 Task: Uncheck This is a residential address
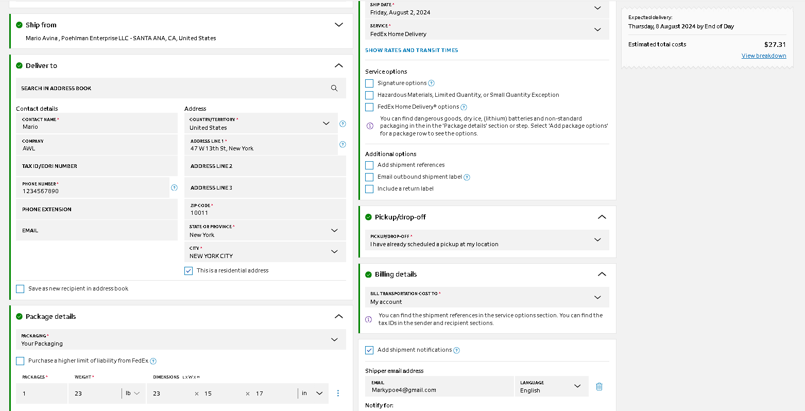tap(189, 271)
